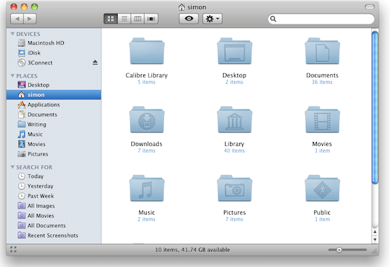
Task: Click the scroll up arrow
Action: 375,232
